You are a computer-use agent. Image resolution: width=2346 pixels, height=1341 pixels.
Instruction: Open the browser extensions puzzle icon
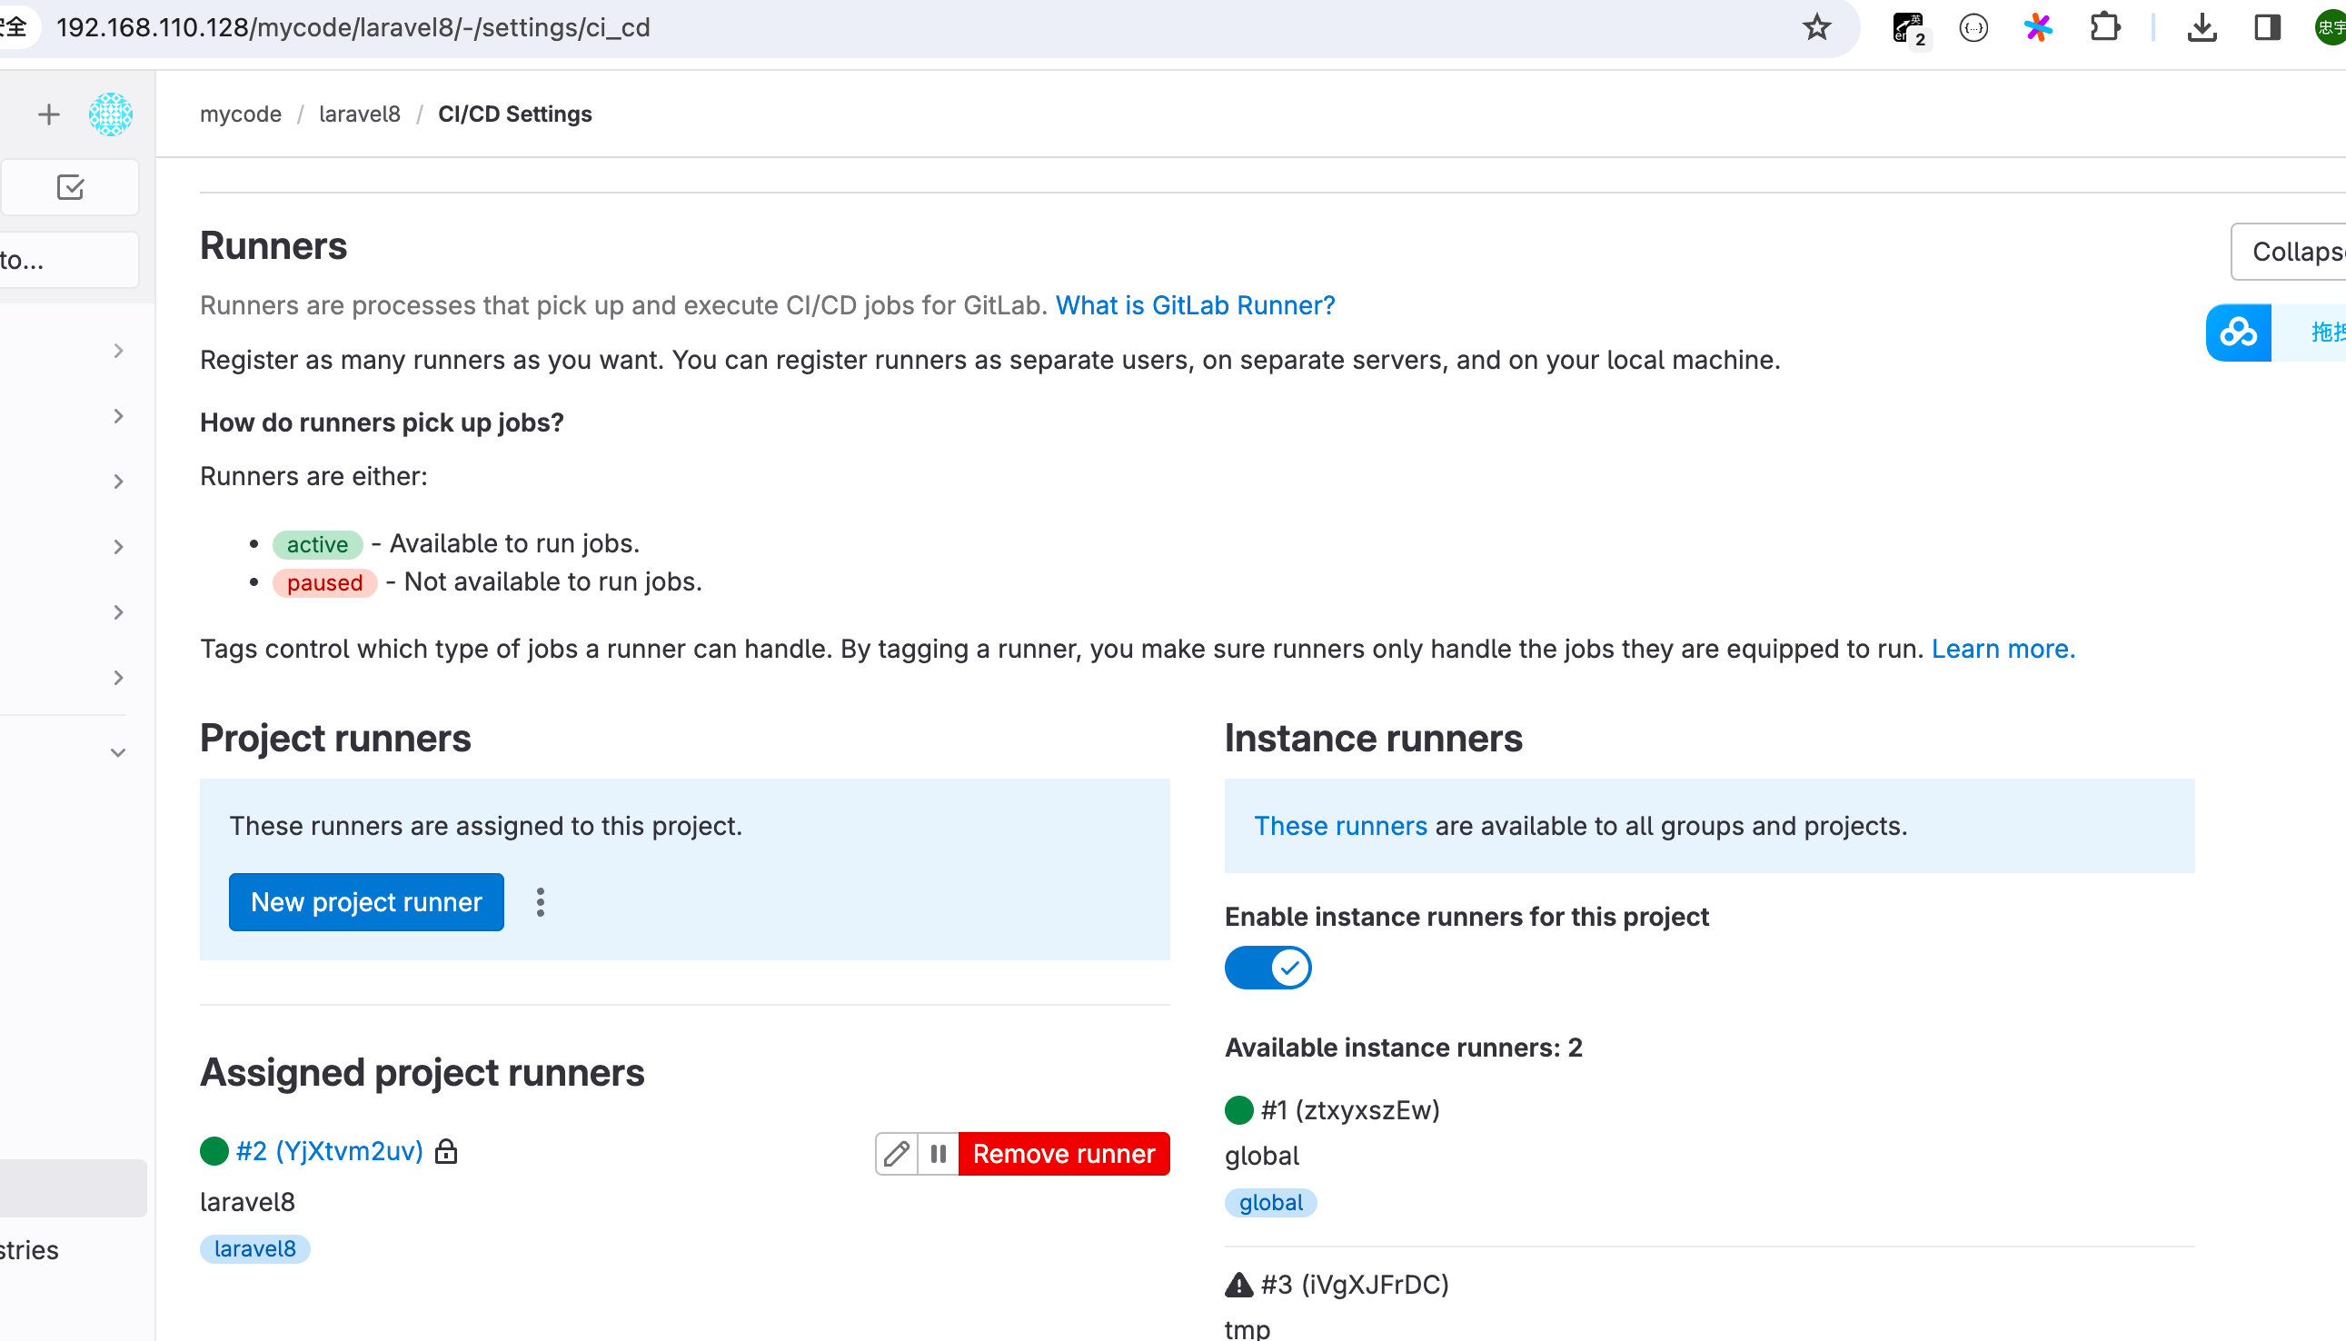[2104, 27]
